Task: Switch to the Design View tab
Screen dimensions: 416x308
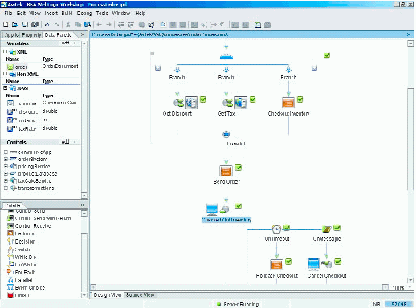Action: pyautogui.click(x=108, y=295)
